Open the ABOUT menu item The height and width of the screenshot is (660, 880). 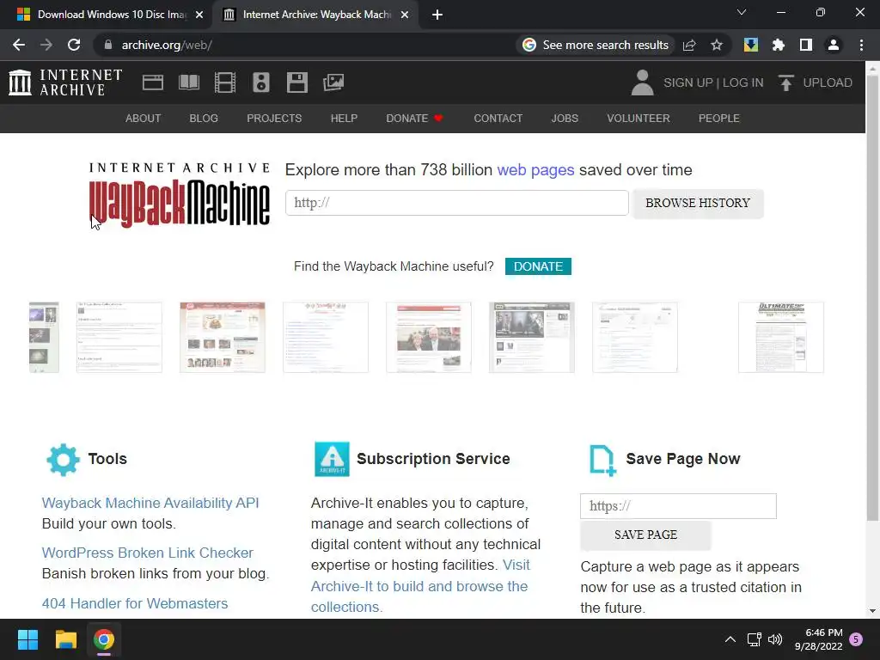[144, 119]
